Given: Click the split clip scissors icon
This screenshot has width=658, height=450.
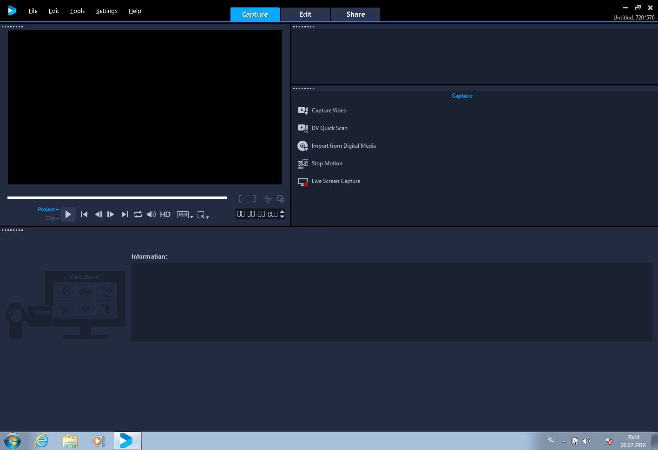Looking at the screenshot, I should pos(267,199).
